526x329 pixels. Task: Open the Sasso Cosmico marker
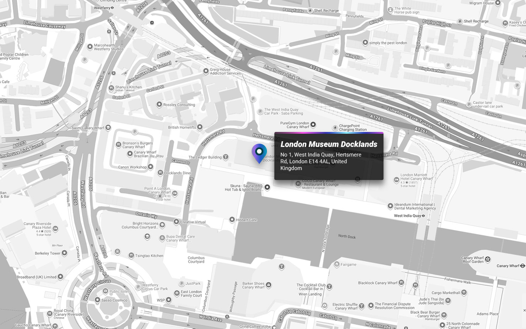pyautogui.click(x=97, y=300)
